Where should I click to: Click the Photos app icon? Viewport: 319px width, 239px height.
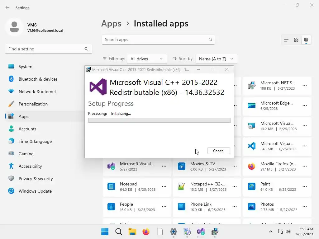(252, 207)
